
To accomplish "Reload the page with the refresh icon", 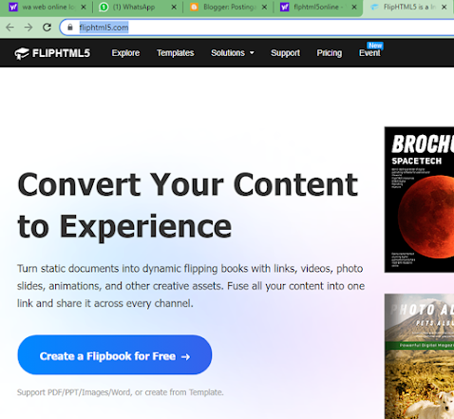I will 47,28.
